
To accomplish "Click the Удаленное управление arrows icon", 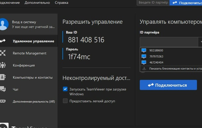I will 3,41.
